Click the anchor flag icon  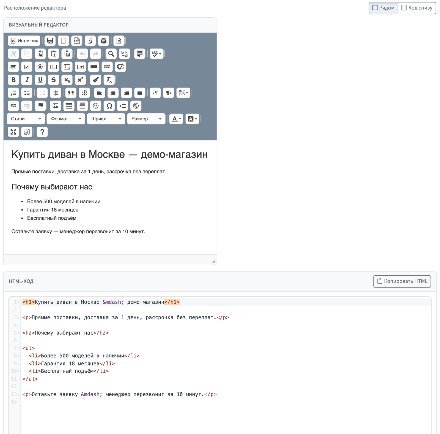(x=40, y=106)
